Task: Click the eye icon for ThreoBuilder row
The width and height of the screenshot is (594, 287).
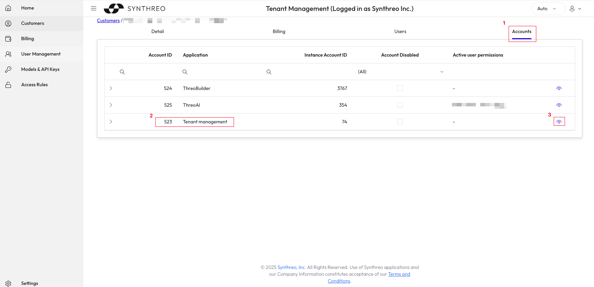Action: (559, 88)
